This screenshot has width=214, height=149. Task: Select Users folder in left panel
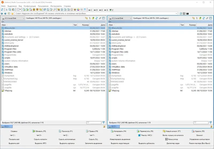coord(53,64)
